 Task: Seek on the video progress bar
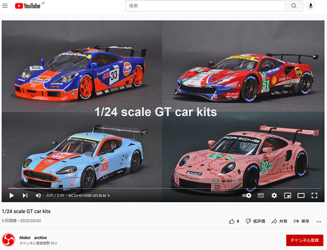coord(163,188)
